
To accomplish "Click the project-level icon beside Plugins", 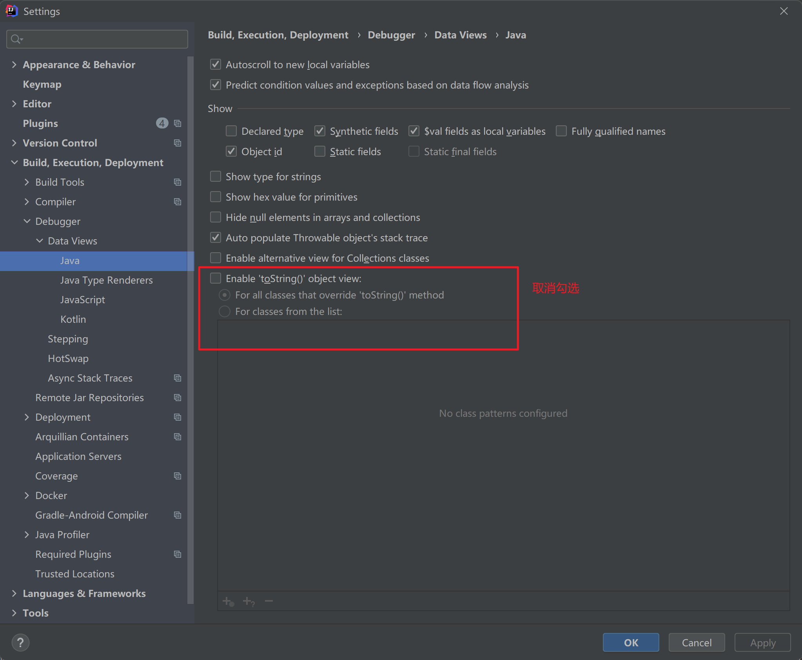I will (x=178, y=123).
